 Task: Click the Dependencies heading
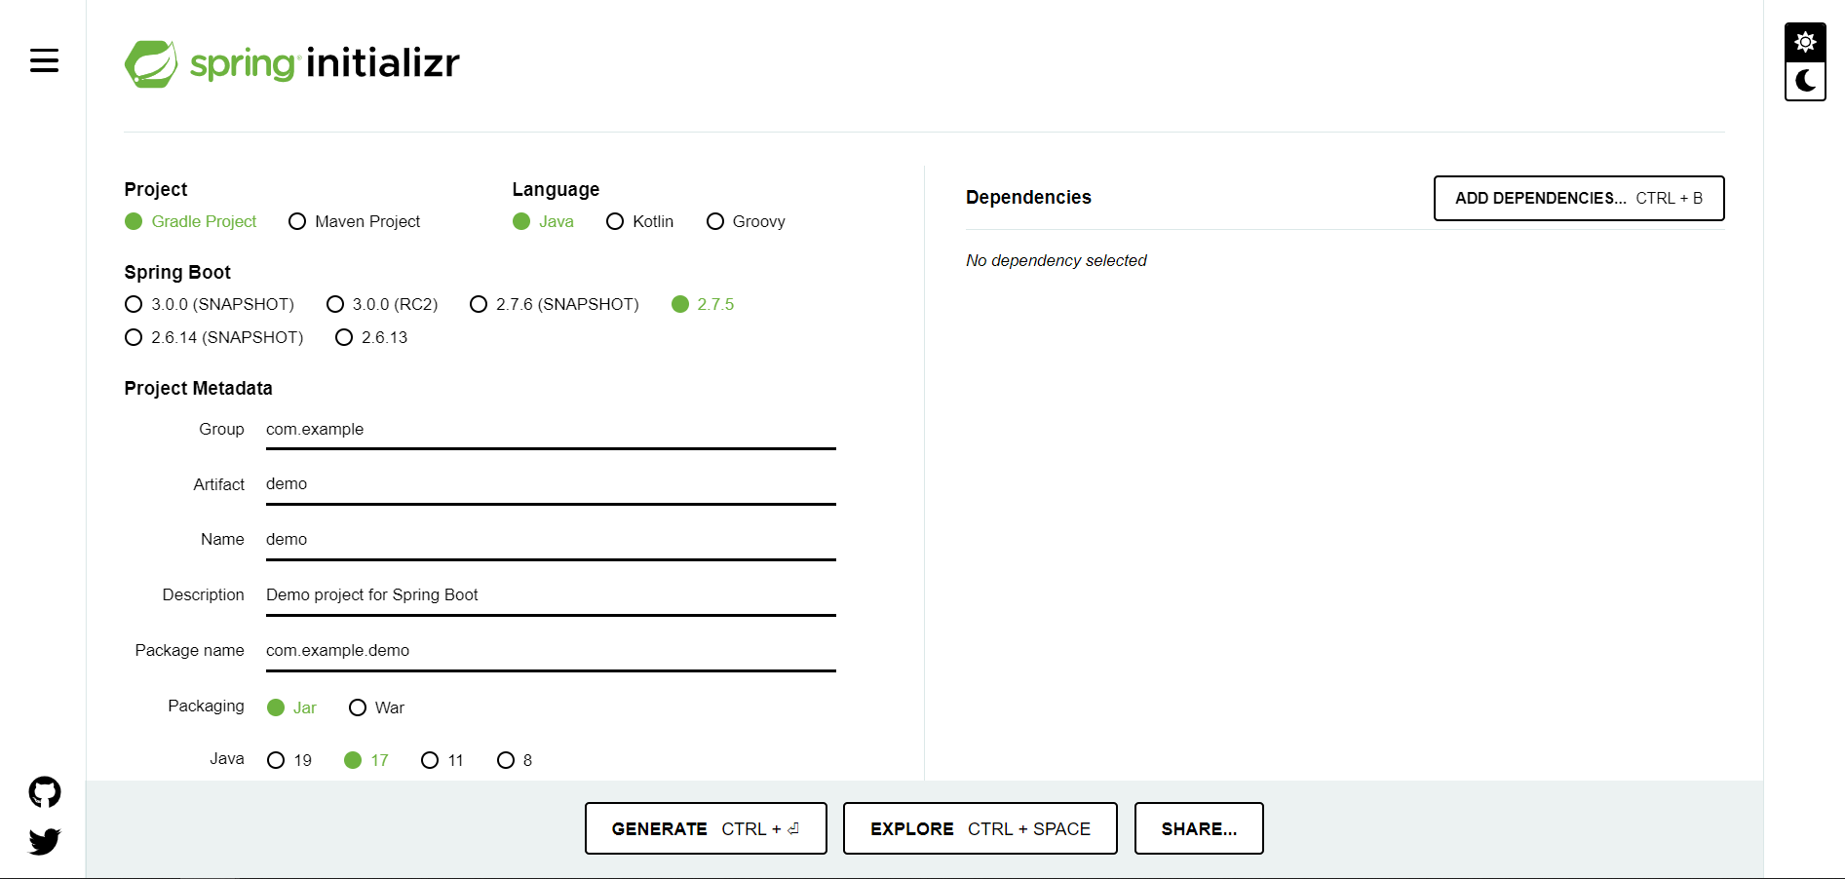[1028, 197]
